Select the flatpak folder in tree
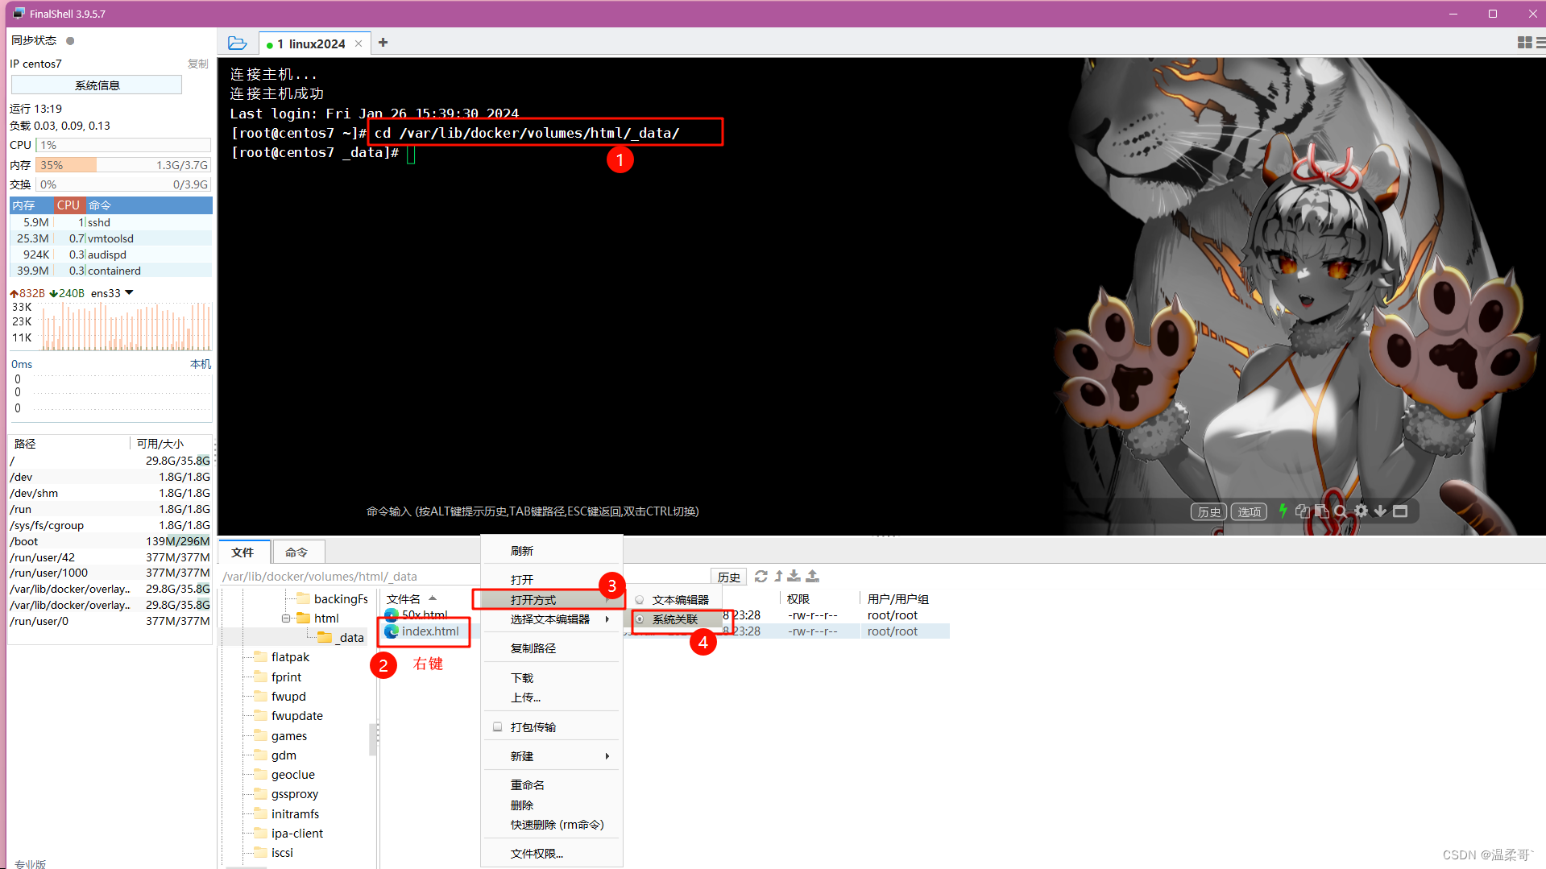The height and width of the screenshot is (869, 1546). point(290,657)
